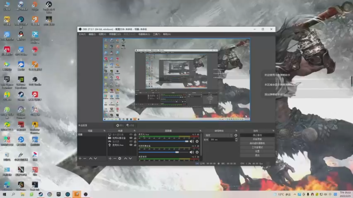
Task: Switch to Steam in the taskbar
Action: click(41, 194)
